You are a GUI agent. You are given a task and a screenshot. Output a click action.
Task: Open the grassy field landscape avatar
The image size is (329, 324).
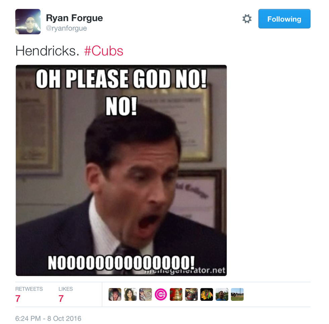(x=237, y=294)
